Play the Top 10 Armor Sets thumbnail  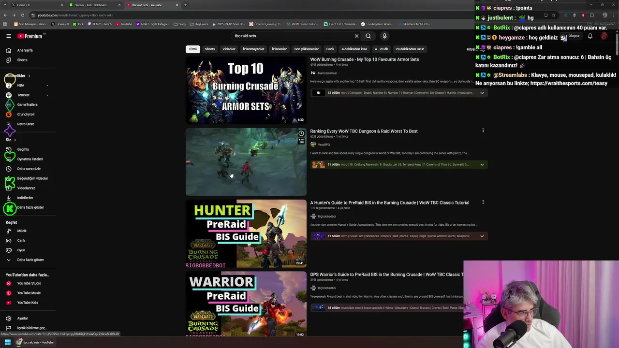pyautogui.click(x=246, y=90)
